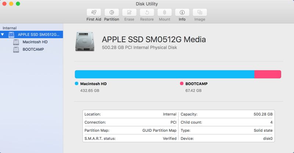Click the 67.42 GB size value
The height and width of the screenshot is (153, 294).
pos(194,91)
